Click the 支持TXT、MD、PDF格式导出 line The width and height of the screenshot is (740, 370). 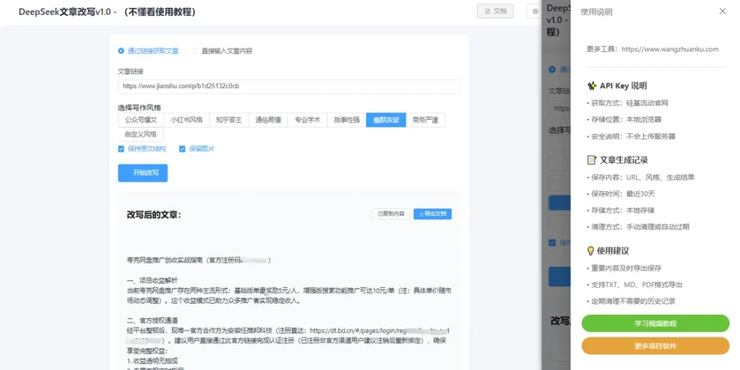tap(634, 285)
